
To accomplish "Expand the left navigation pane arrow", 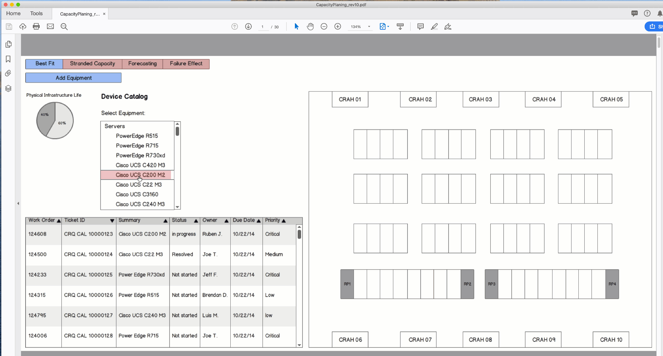I will click(x=18, y=203).
